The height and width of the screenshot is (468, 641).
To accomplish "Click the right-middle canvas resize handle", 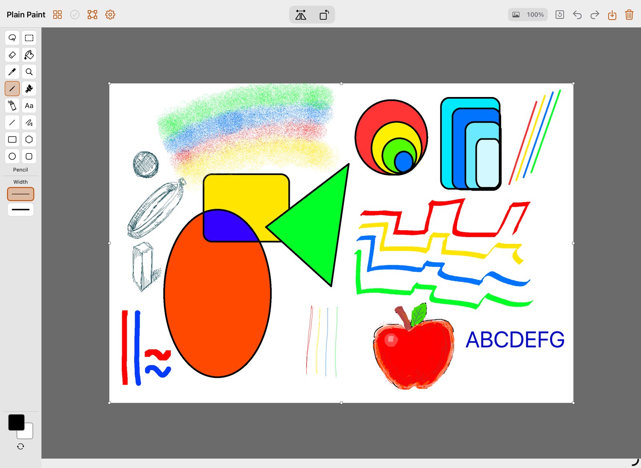I will click(573, 243).
